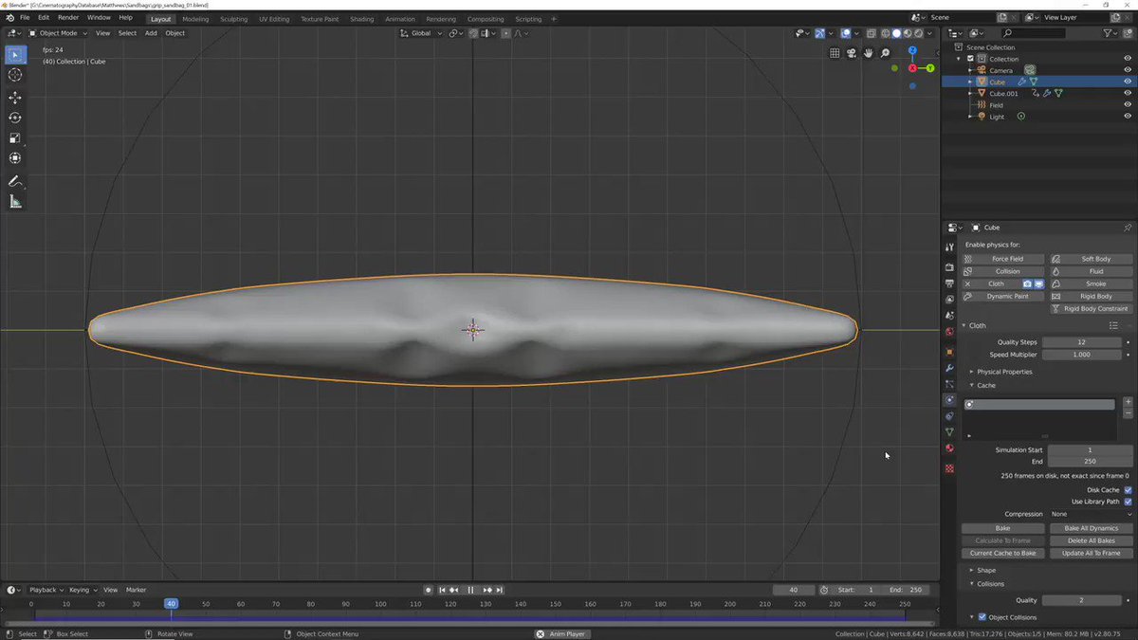Toggle Cloth viewport display button
The height and width of the screenshot is (640, 1138).
tap(1038, 283)
